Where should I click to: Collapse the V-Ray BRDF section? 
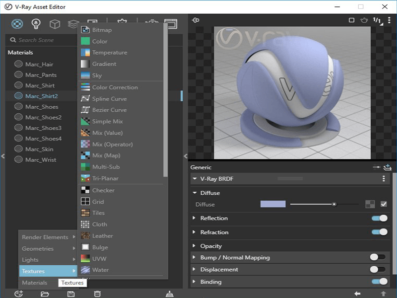[x=194, y=179]
